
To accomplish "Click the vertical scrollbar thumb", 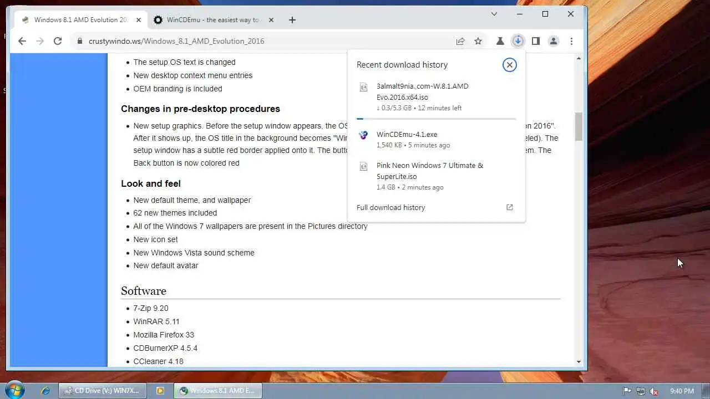I will 579,127.
